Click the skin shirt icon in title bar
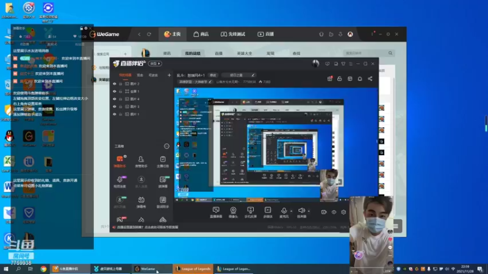 point(343,64)
